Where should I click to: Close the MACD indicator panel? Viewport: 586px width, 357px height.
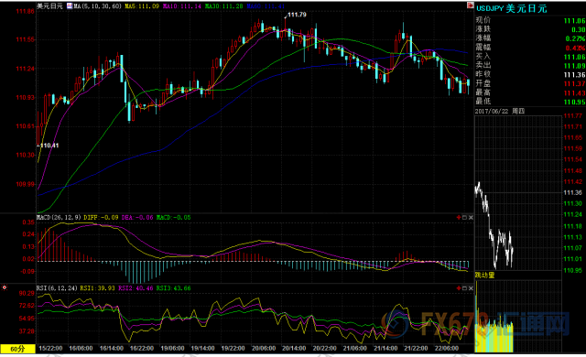click(x=471, y=217)
